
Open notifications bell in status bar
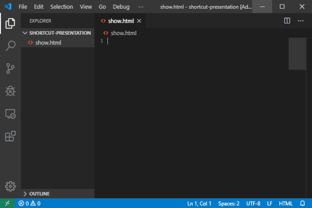(302, 204)
